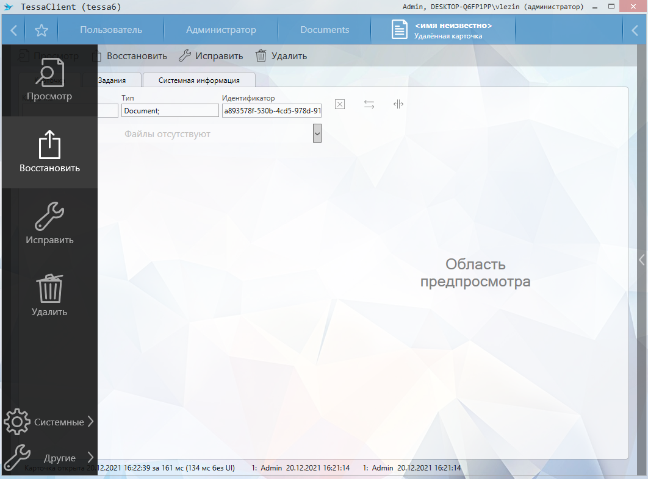Image resolution: width=648 pixels, height=479 pixels.
Task: Expand the right panel via top-right chevron
Action: (x=635, y=30)
